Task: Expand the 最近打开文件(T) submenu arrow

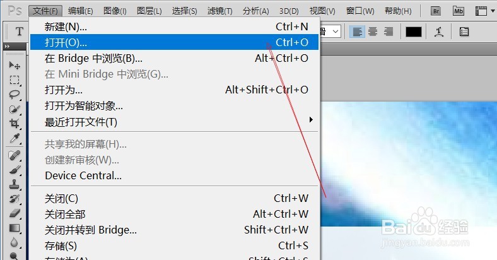Action: 311,119
